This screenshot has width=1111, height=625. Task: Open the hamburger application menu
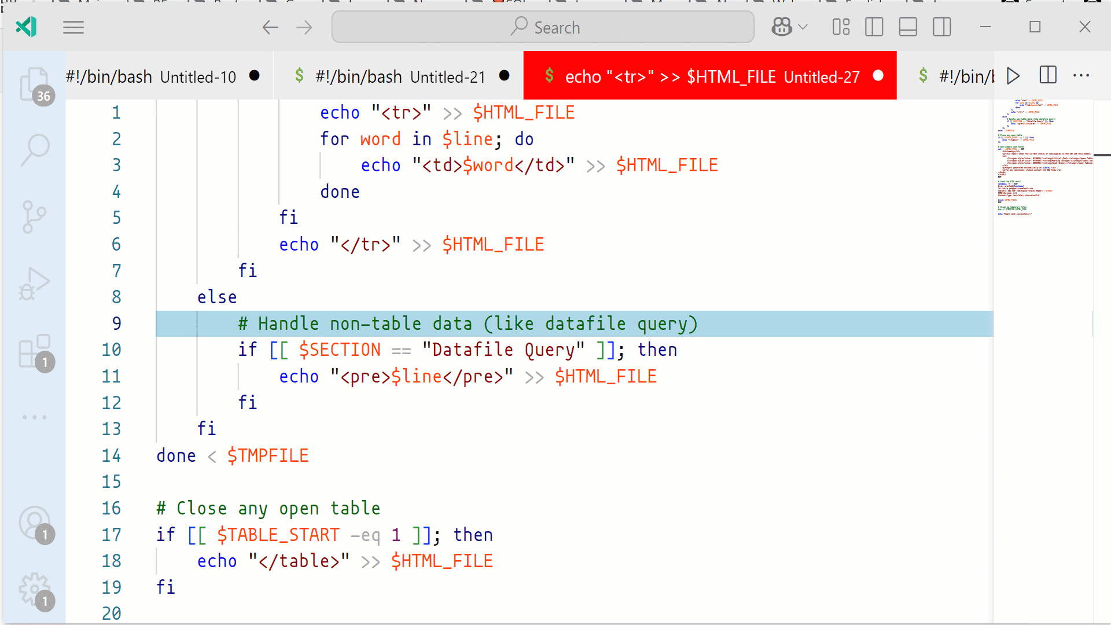tap(73, 27)
